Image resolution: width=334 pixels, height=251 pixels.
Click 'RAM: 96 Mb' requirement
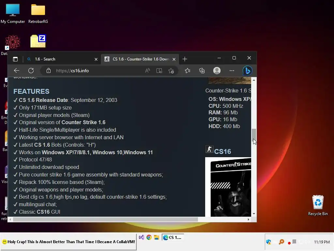coord(223,112)
